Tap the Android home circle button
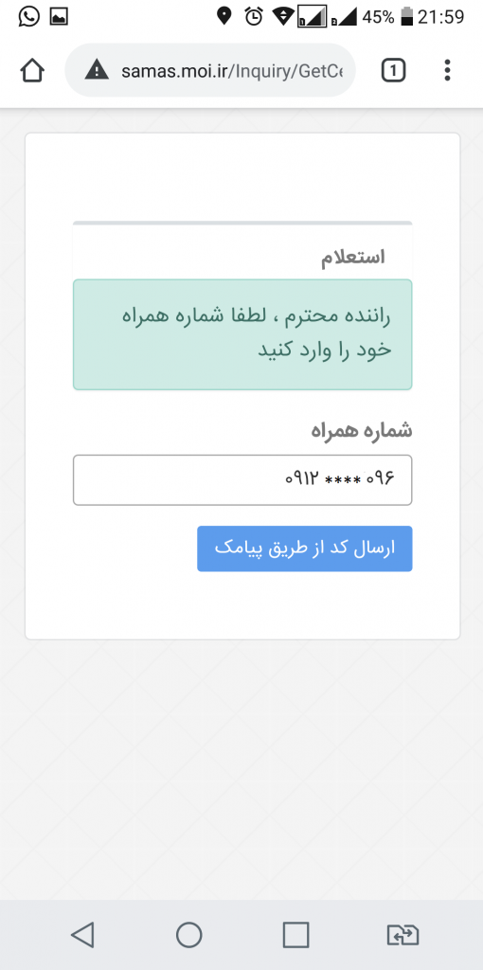Image resolution: width=483 pixels, height=970 pixels. point(189,934)
